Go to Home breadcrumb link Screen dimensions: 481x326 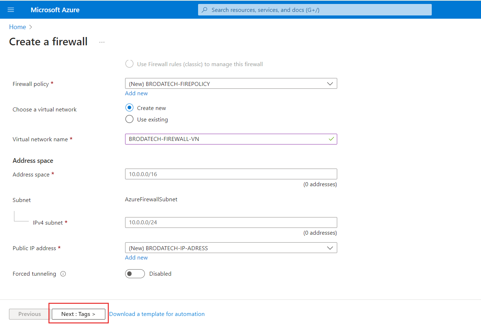click(18, 27)
